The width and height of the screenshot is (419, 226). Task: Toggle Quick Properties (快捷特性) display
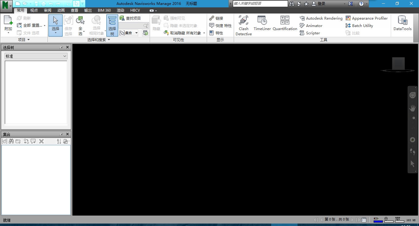pyautogui.click(x=220, y=26)
